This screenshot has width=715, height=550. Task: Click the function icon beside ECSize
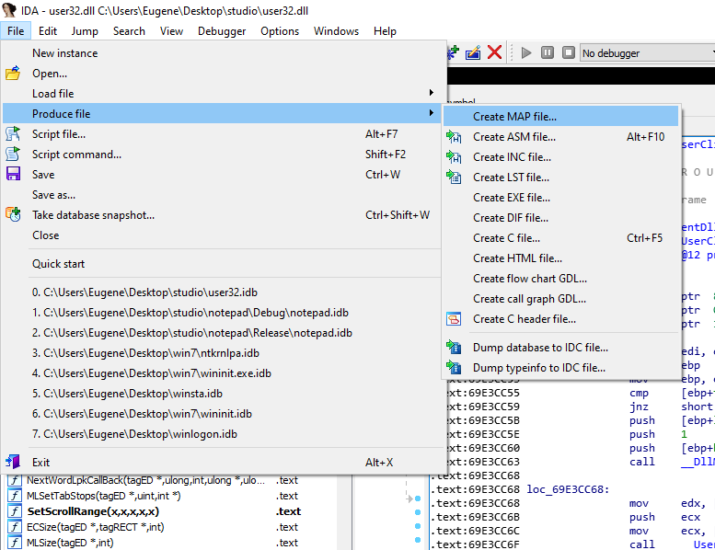click(x=15, y=527)
